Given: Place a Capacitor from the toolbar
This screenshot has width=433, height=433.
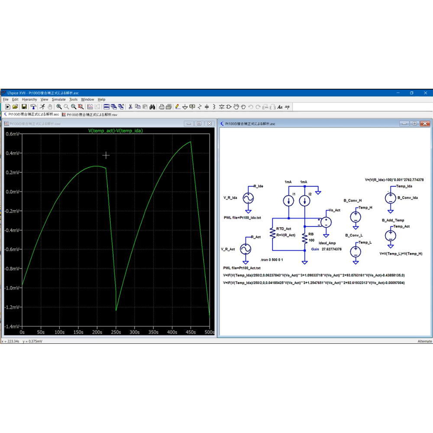Looking at the screenshot, I should click(x=207, y=107).
